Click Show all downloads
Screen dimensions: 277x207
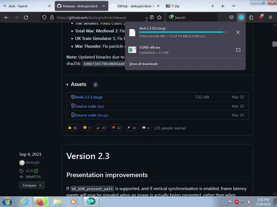coord(143,64)
